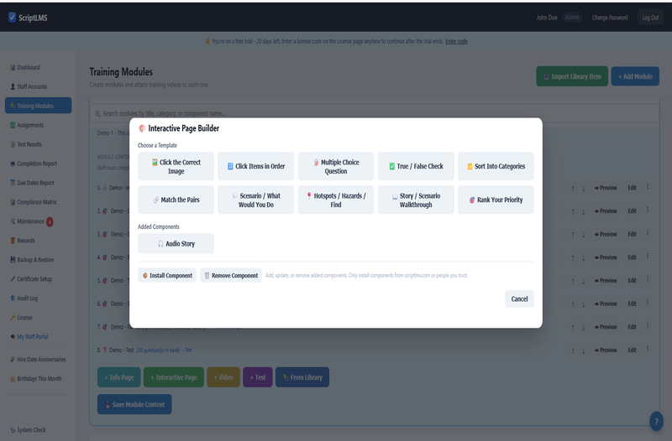Click Import Library Item button

point(572,76)
